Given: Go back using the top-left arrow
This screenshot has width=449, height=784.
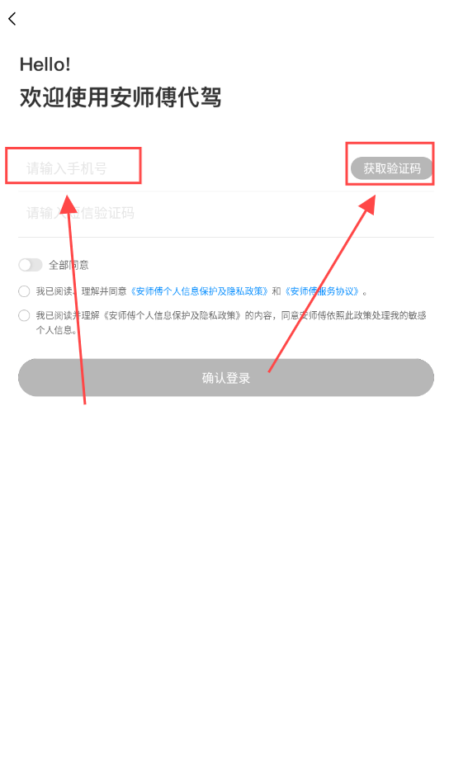Looking at the screenshot, I should [12, 19].
